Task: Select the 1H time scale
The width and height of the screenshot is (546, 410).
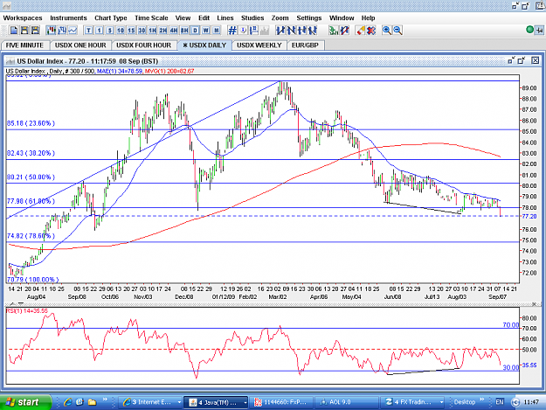Action: tap(153, 31)
